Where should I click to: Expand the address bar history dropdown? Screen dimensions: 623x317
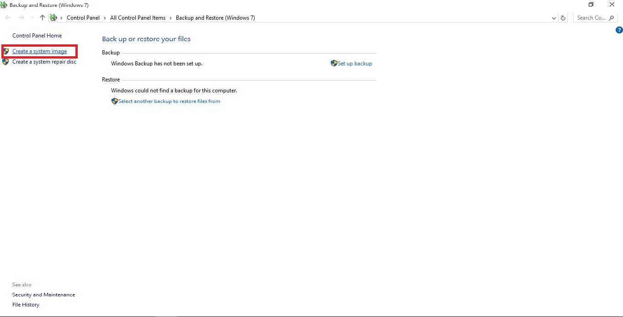[554, 18]
